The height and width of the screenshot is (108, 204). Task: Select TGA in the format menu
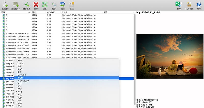[x=67, y=106]
